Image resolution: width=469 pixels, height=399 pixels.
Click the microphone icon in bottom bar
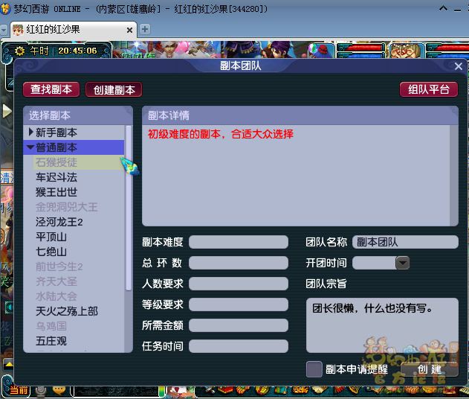pos(42,390)
